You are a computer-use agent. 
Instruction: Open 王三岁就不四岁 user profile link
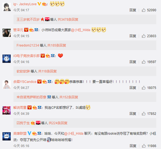click(x=28, y=19)
